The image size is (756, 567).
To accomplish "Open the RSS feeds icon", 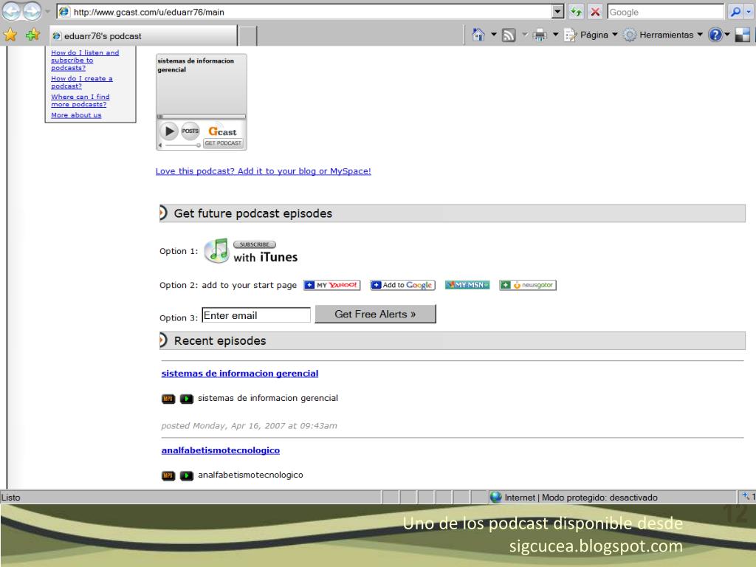I will 509,35.
